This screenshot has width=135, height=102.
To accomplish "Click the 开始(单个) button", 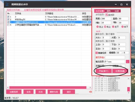I will pyautogui.click(x=104, y=71).
